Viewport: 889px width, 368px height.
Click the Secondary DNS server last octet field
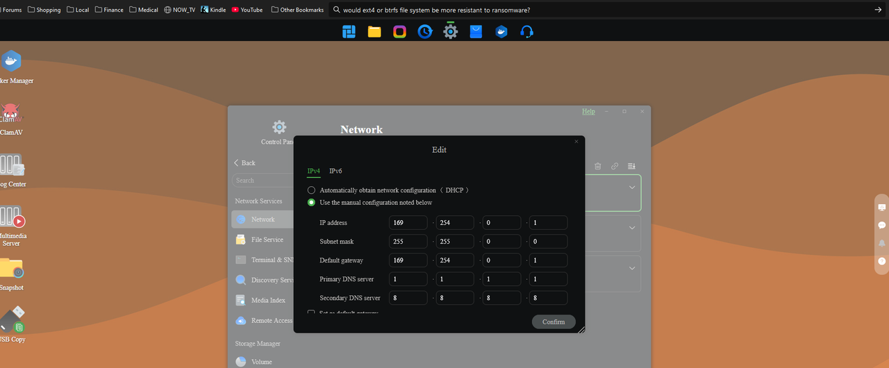click(549, 298)
